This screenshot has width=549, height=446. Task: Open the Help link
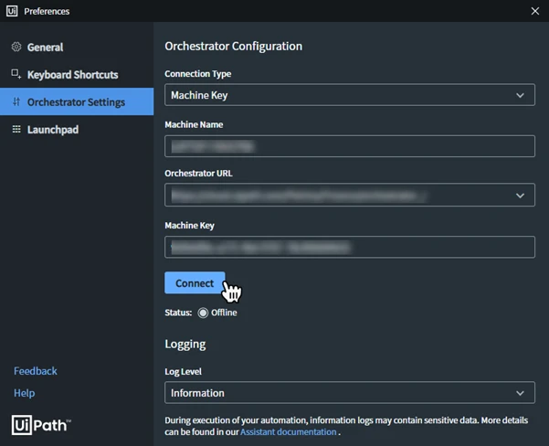pyautogui.click(x=24, y=393)
